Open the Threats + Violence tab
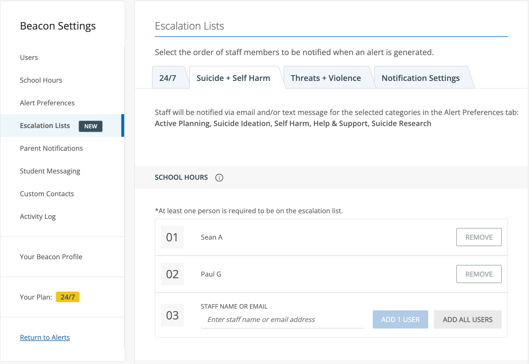Screen dimensions: 529x364 (326, 78)
